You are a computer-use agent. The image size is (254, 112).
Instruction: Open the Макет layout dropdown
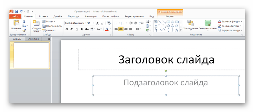(x=49, y=21)
